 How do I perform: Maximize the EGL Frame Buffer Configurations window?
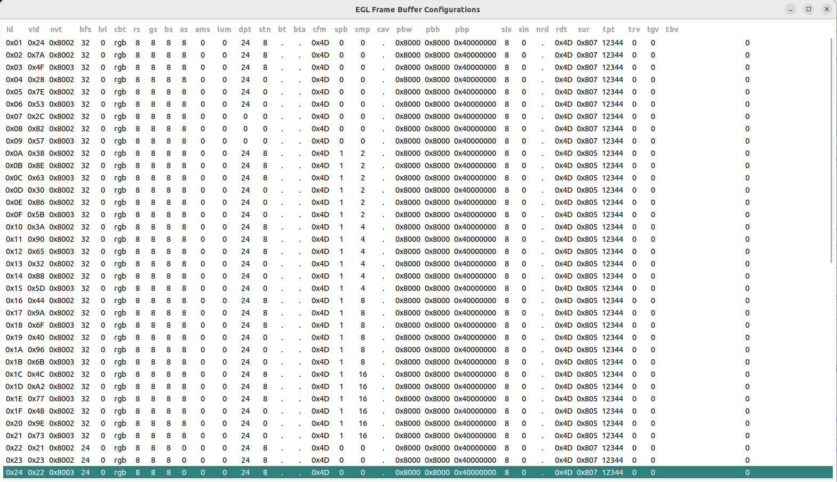[x=809, y=9]
